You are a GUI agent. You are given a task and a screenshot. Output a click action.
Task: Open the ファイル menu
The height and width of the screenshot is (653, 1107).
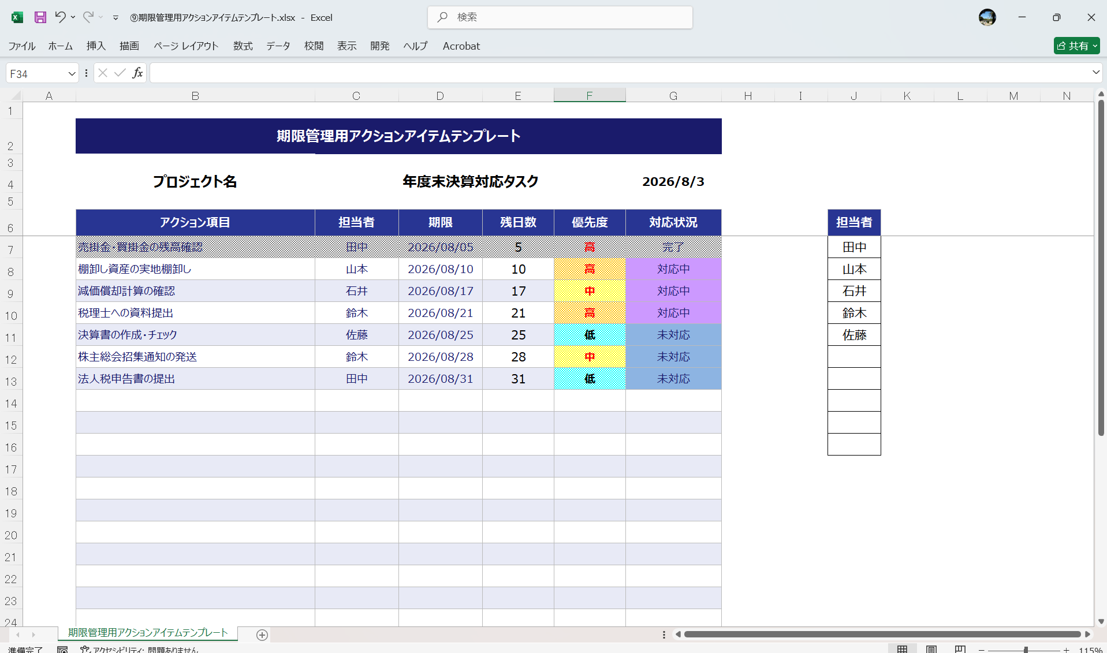point(22,46)
